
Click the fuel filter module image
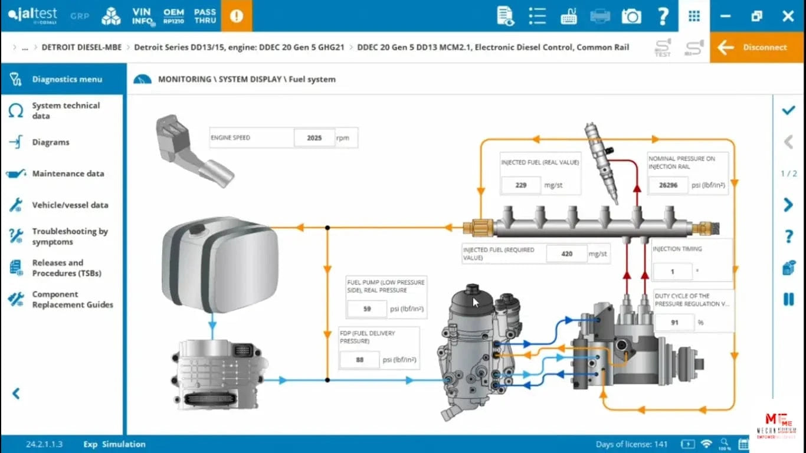click(x=479, y=352)
